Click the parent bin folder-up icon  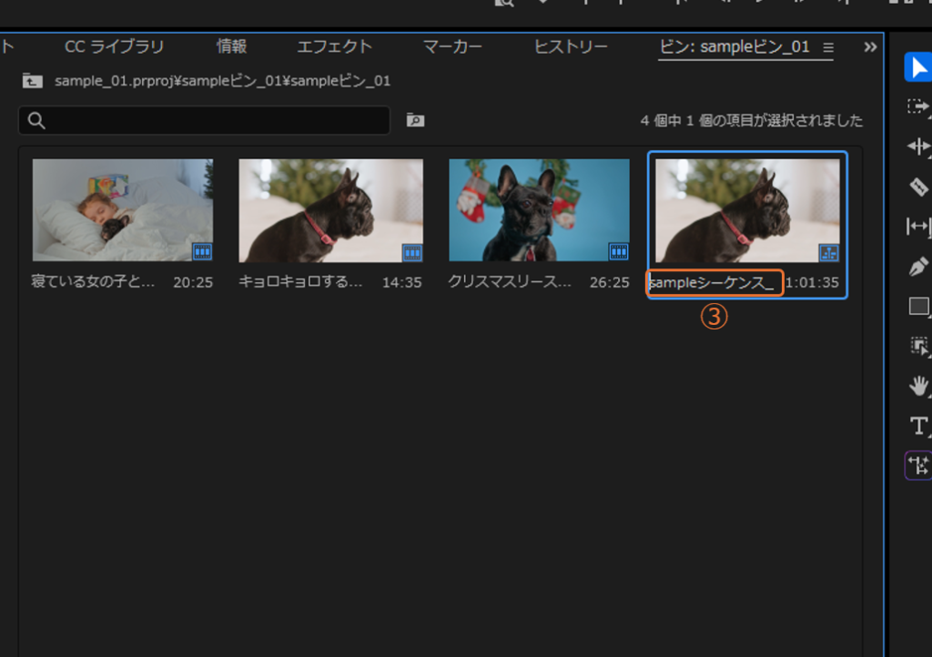click(32, 81)
